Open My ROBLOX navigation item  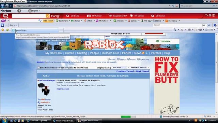pos(53,53)
